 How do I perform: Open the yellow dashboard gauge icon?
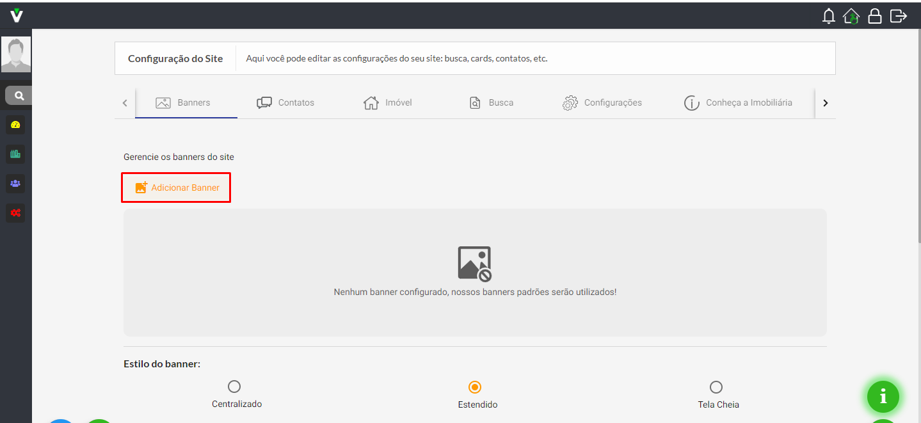[x=15, y=125]
